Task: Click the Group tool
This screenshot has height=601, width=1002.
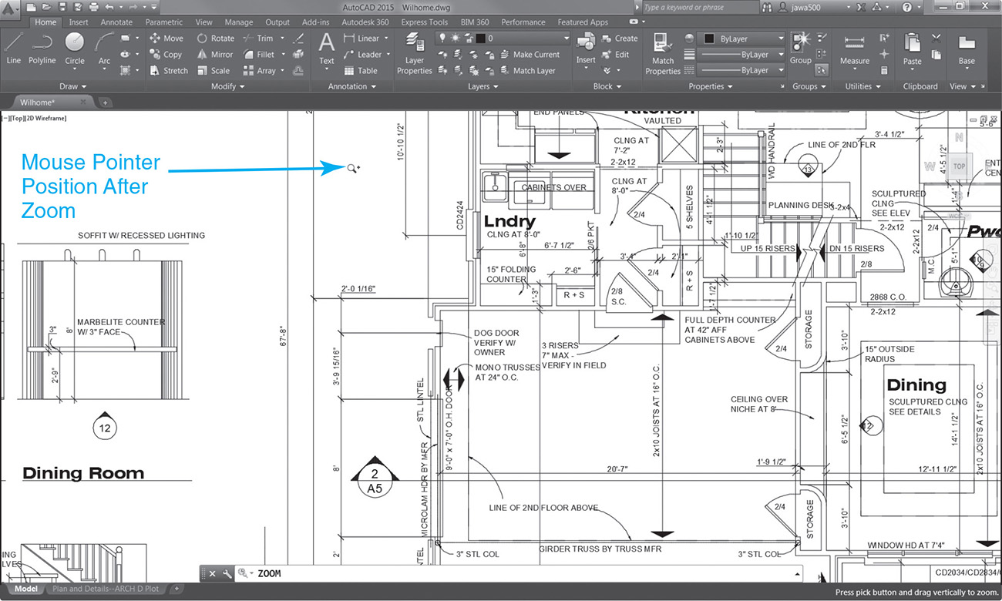Action: click(x=800, y=48)
